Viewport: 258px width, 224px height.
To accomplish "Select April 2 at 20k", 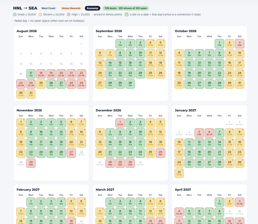I will coord(230,202).
